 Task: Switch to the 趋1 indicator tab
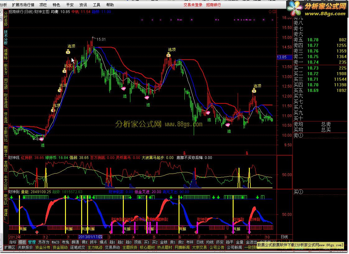click(x=112, y=242)
